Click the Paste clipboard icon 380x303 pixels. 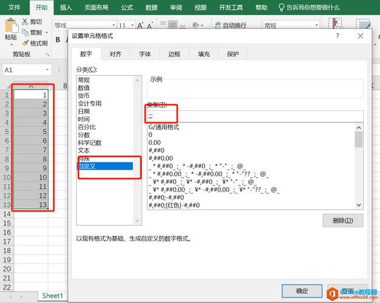click(11, 25)
